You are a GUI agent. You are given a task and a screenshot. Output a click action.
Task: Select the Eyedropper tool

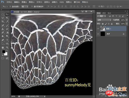7,21
